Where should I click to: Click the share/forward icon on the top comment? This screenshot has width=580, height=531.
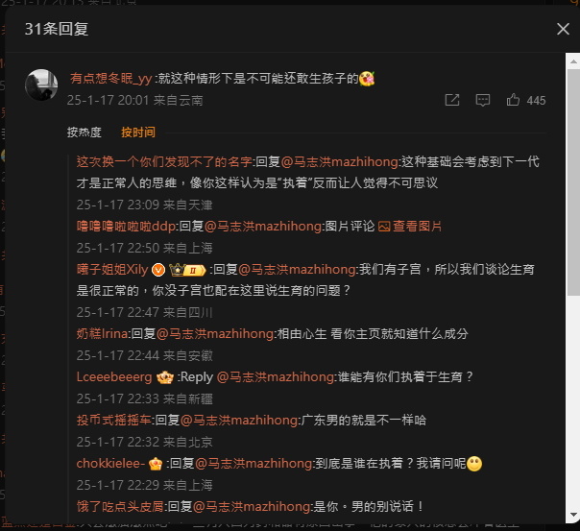(452, 100)
